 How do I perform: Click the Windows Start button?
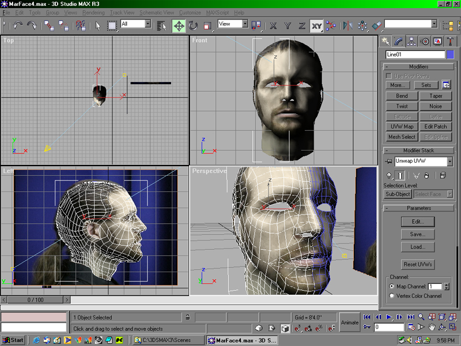pyautogui.click(x=13, y=340)
